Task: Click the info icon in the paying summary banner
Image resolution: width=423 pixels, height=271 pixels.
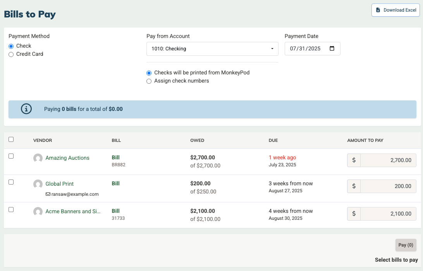Action: point(26,109)
